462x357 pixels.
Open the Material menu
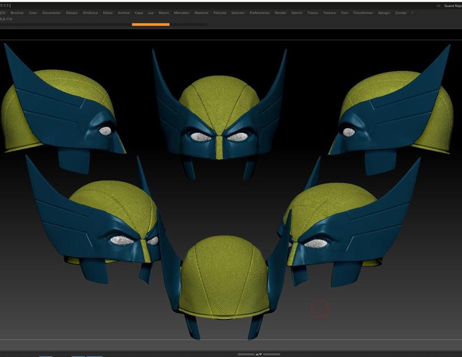coord(201,13)
